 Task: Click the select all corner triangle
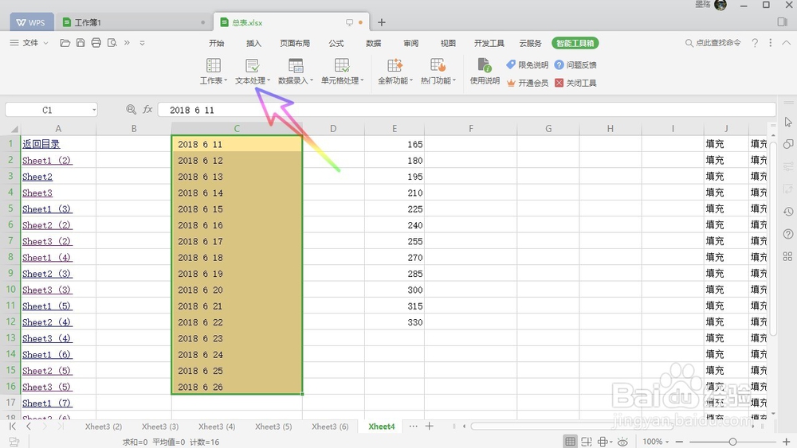pos(14,129)
